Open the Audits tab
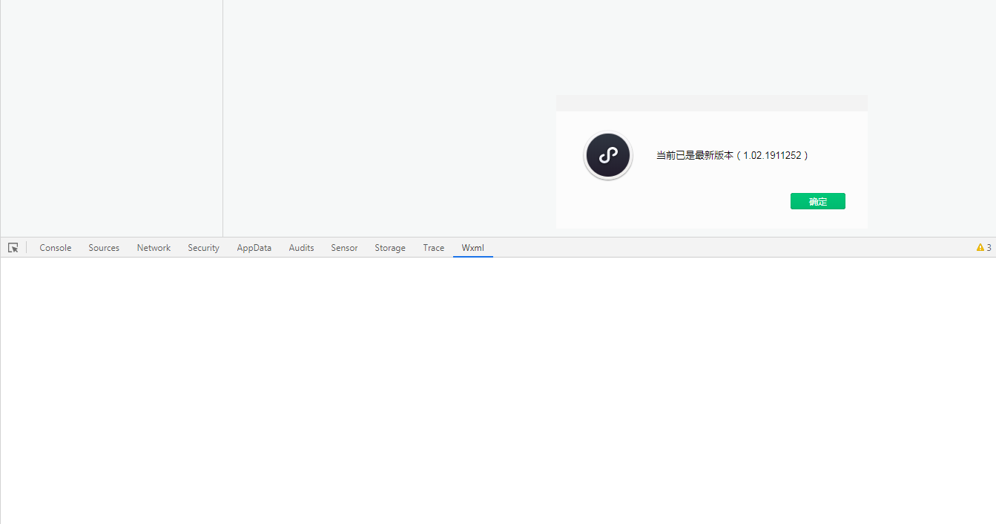Screen dimensions: 996x524 pyautogui.click(x=301, y=248)
